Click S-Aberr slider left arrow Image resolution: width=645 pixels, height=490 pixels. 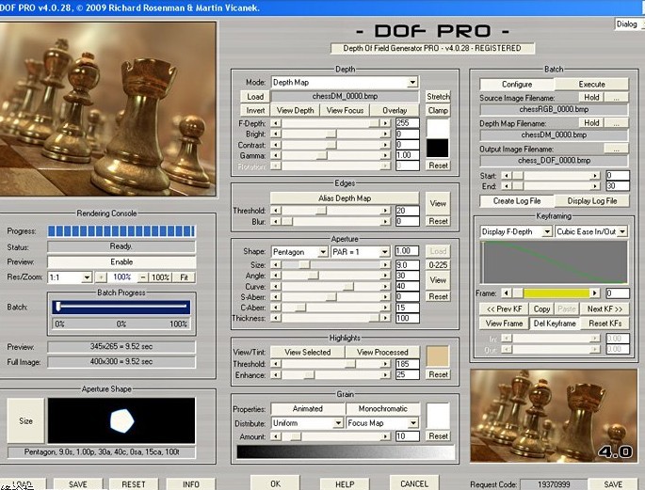276,297
